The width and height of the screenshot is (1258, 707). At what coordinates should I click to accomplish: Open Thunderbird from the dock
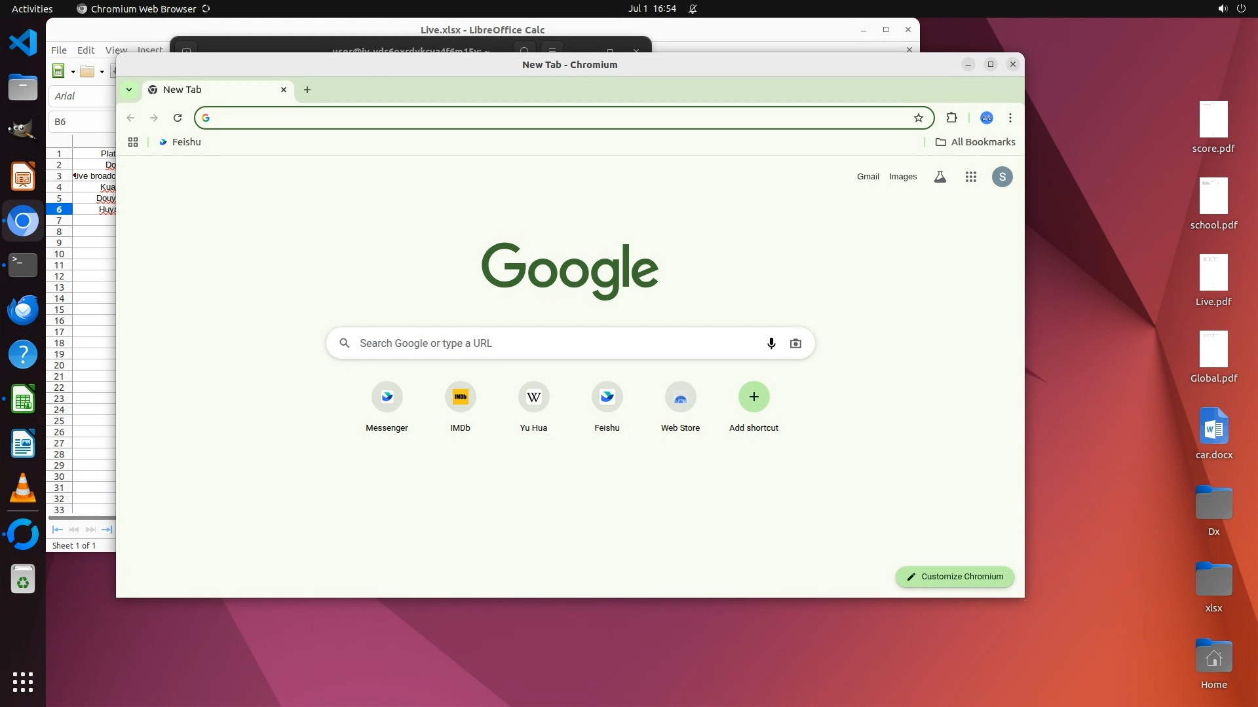pyautogui.click(x=23, y=310)
